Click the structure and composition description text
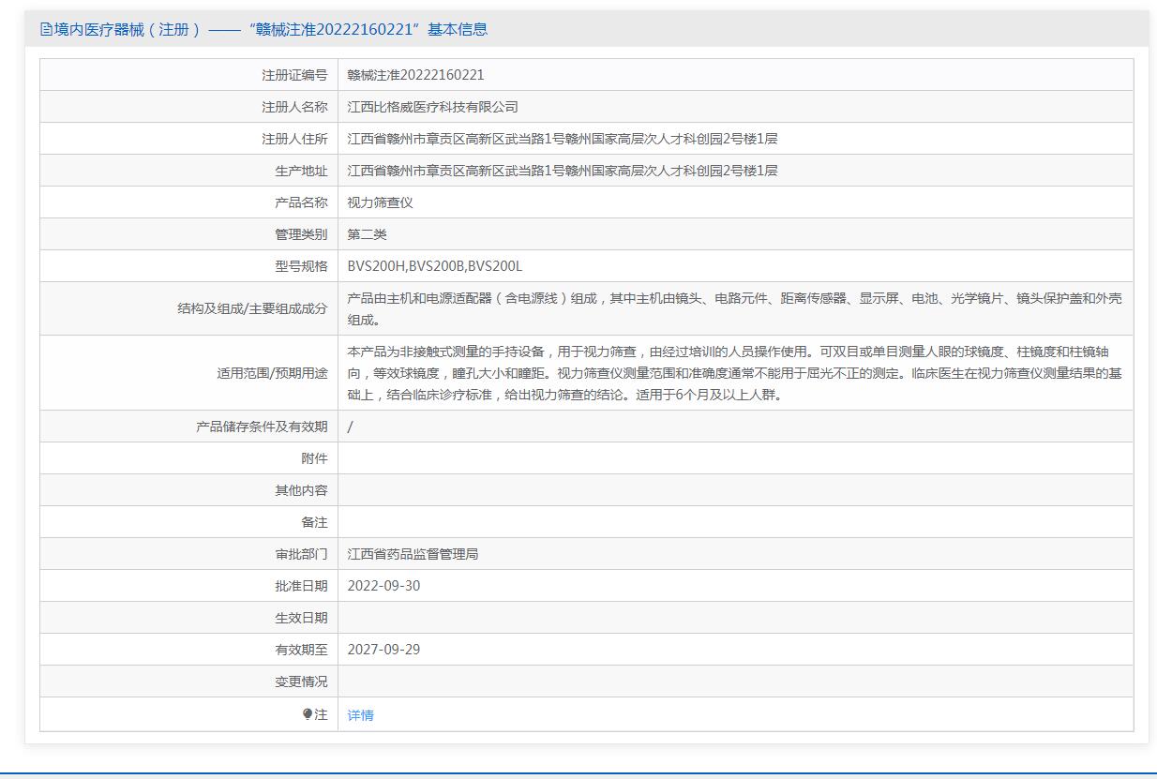Screen dimensions: 1157x779 click(x=734, y=308)
